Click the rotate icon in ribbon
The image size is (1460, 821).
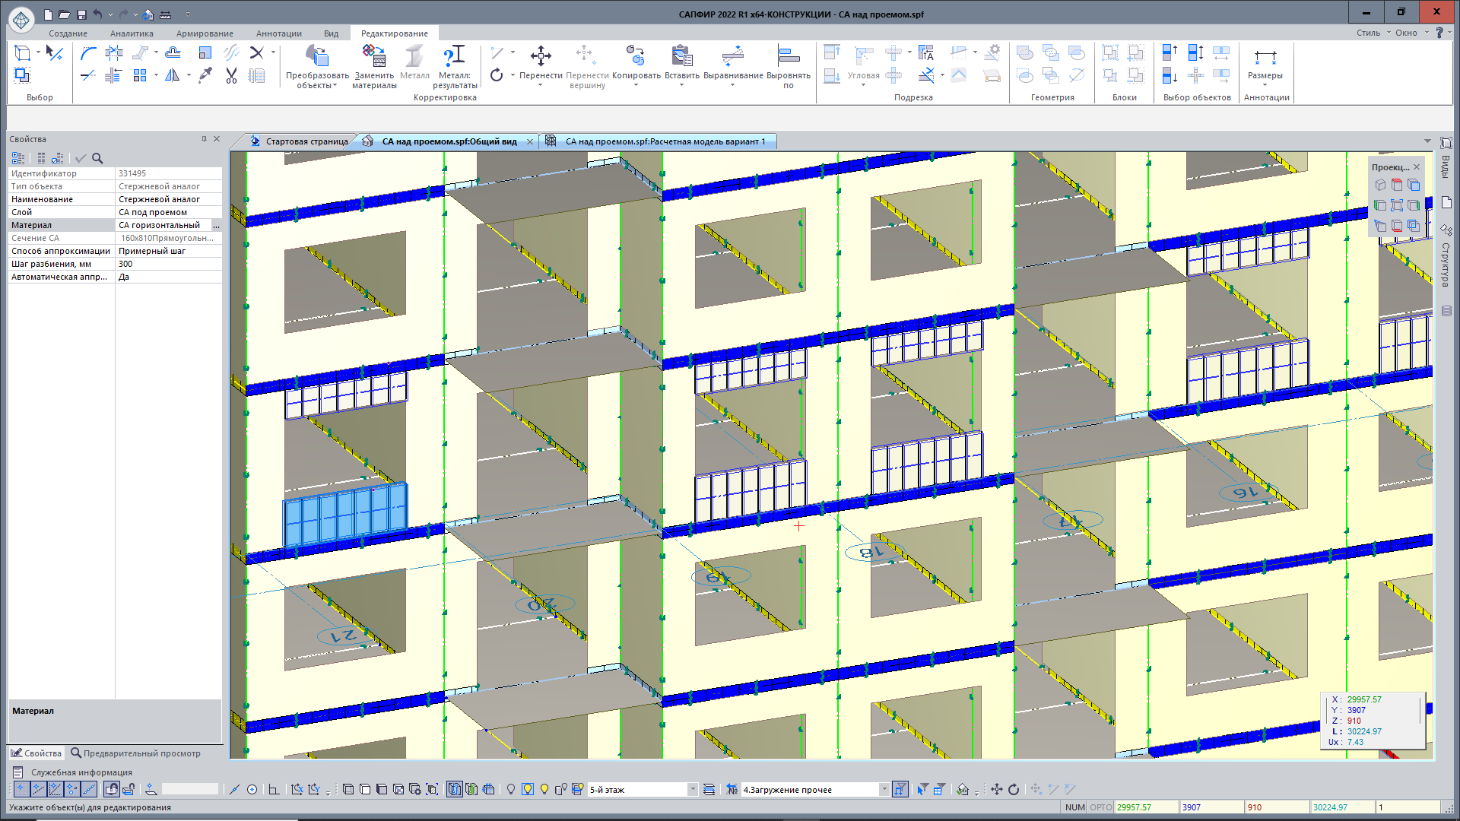[497, 75]
